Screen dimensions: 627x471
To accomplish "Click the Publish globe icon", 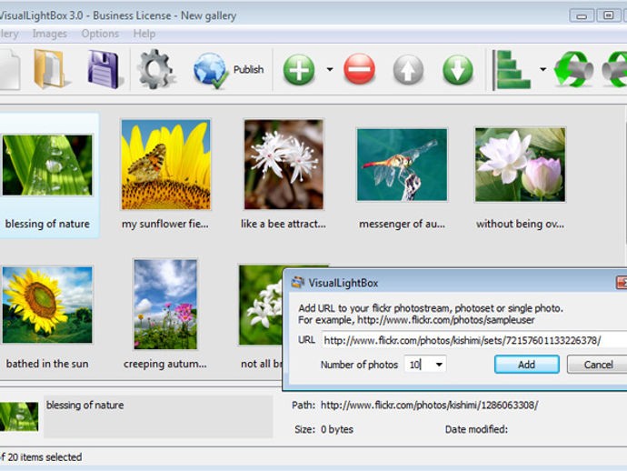I will [210, 70].
